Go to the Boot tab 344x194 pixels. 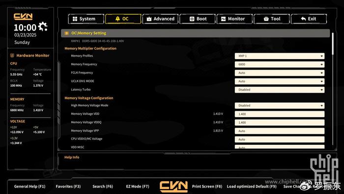(198, 19)
